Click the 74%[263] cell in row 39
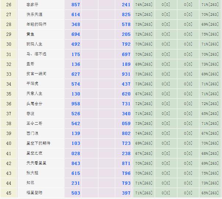Screen dimensions: 222x199 coord(144,133)
